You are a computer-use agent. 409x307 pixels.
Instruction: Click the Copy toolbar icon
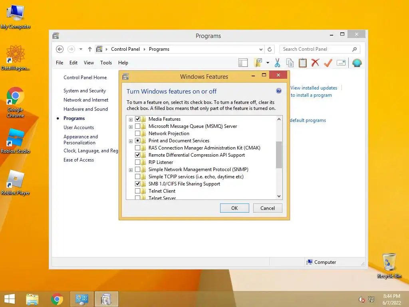coord(290,63)
